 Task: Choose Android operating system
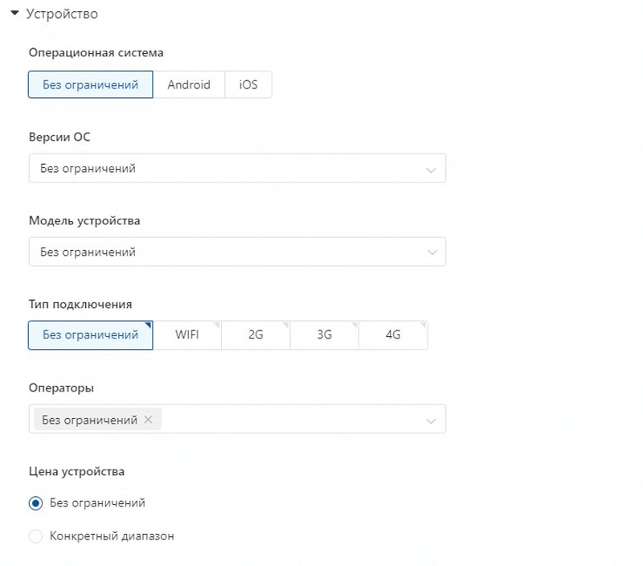coord(189,84)
